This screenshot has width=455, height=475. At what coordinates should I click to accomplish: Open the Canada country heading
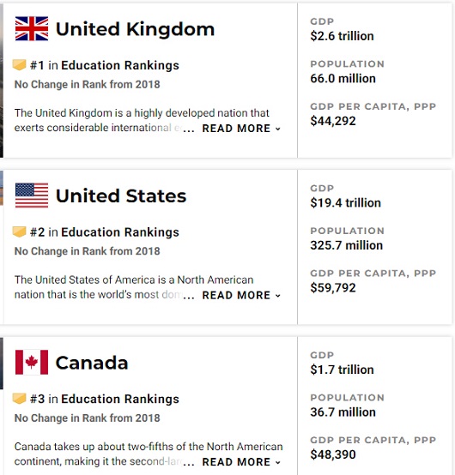tap(92, 363)
